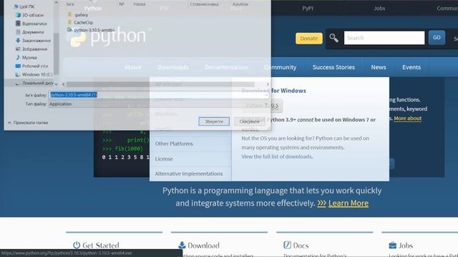
Task: Open the 'Робочий стіл' desktop folder
Action: point(31,66)
